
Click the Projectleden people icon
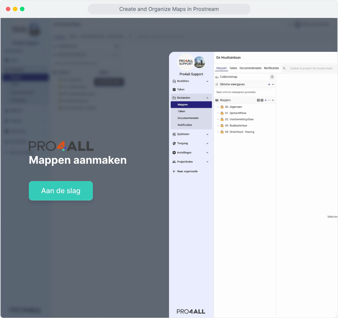[x=174, y=162]
